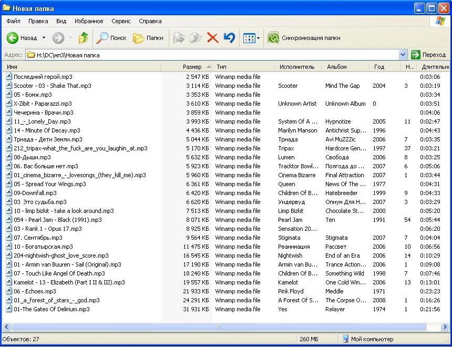Image resolution: width=452 pixels, height=347 pixels.
Task: Click file icon of 03 - Rank 1 - Opus 17.mp3
Action: pos(9,229)
